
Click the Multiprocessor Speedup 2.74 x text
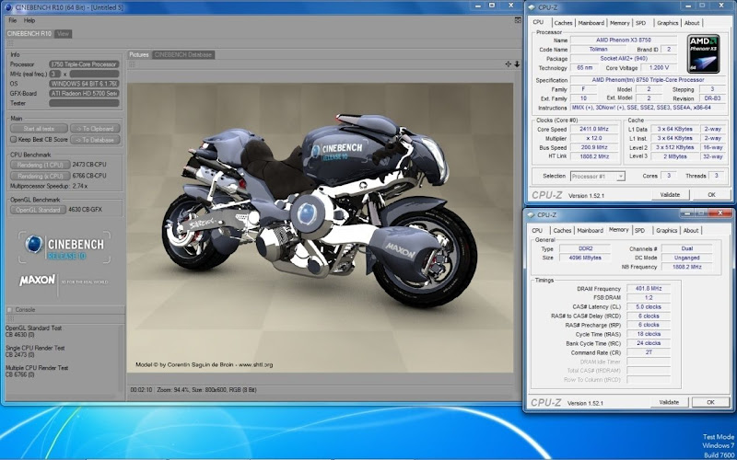pos(49,186)
